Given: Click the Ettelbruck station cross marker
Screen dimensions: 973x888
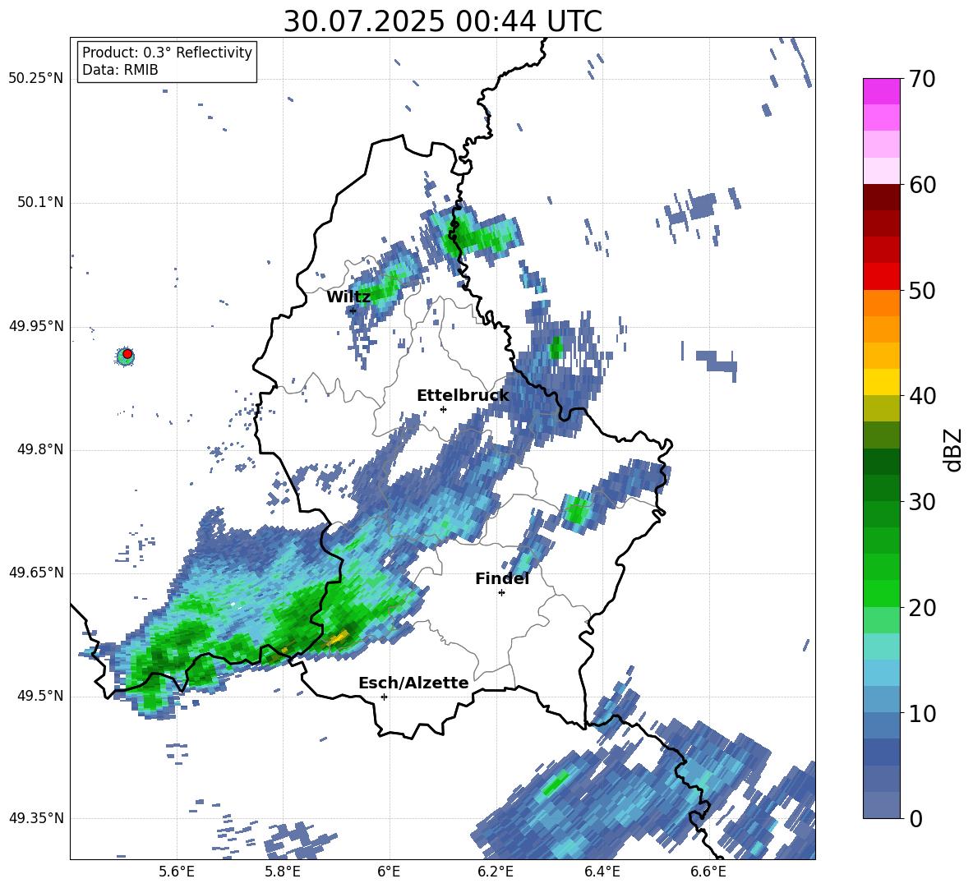Looking at the screenshot, I should tap(443, 409).
